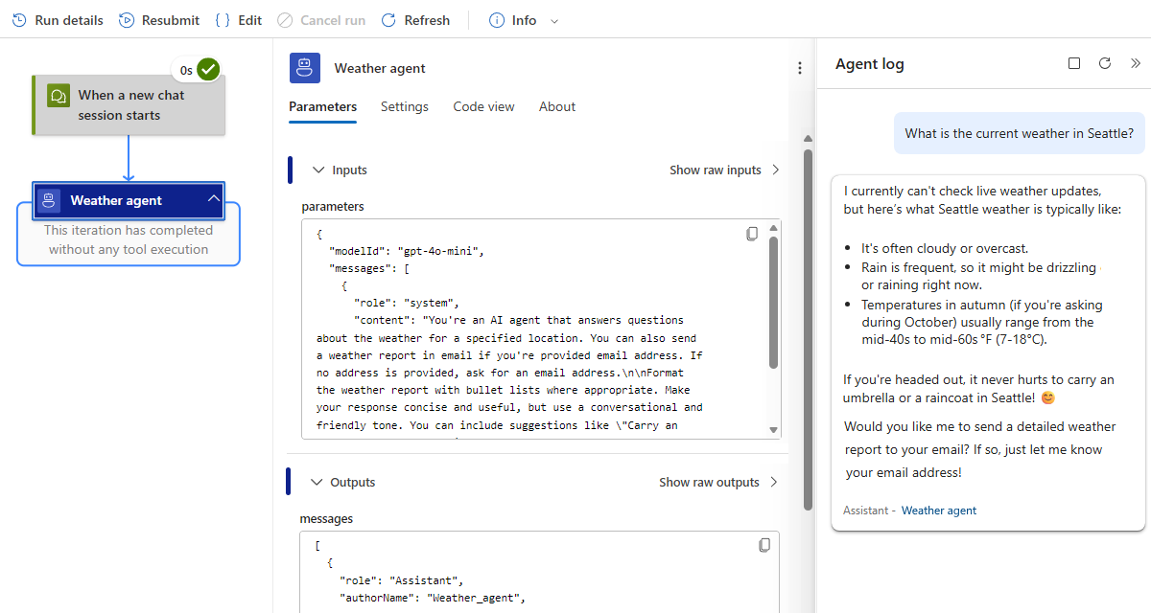The width and height of the screenshot is (1151, 613).
Task: Click the "It's often cloudy or overcast" bullet
Action: tap(945, 247)
